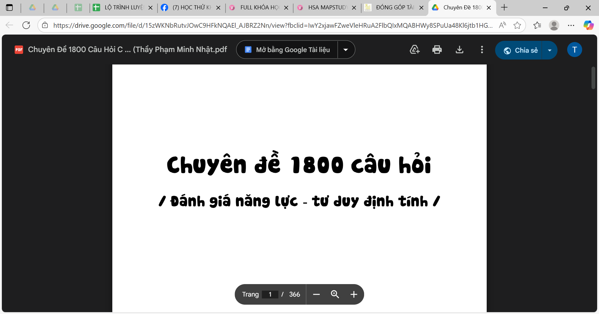Toggle Read aloud in the address bar
This screenshot has height=314, width=599.
pos(502,25)
